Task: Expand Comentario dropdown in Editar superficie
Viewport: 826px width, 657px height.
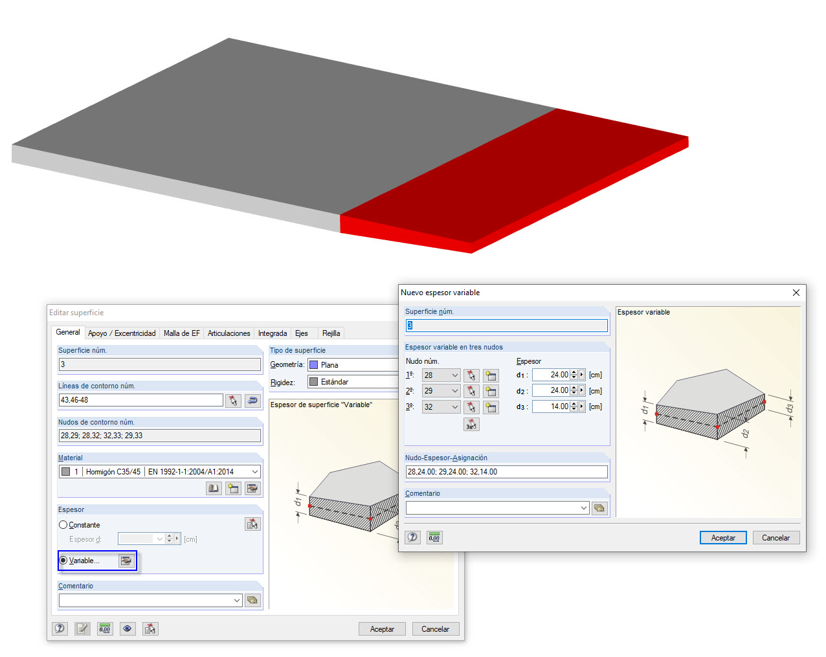Action: (237, 600)
